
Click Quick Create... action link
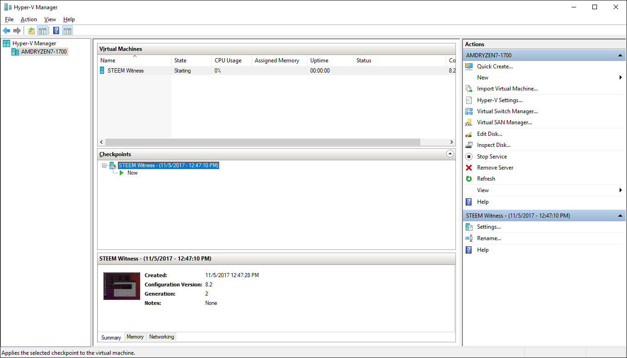[x=495, y=67]
